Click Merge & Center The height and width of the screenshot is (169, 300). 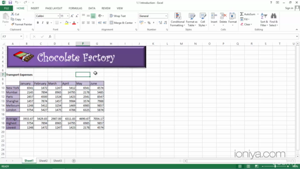[x=121, y=23]
